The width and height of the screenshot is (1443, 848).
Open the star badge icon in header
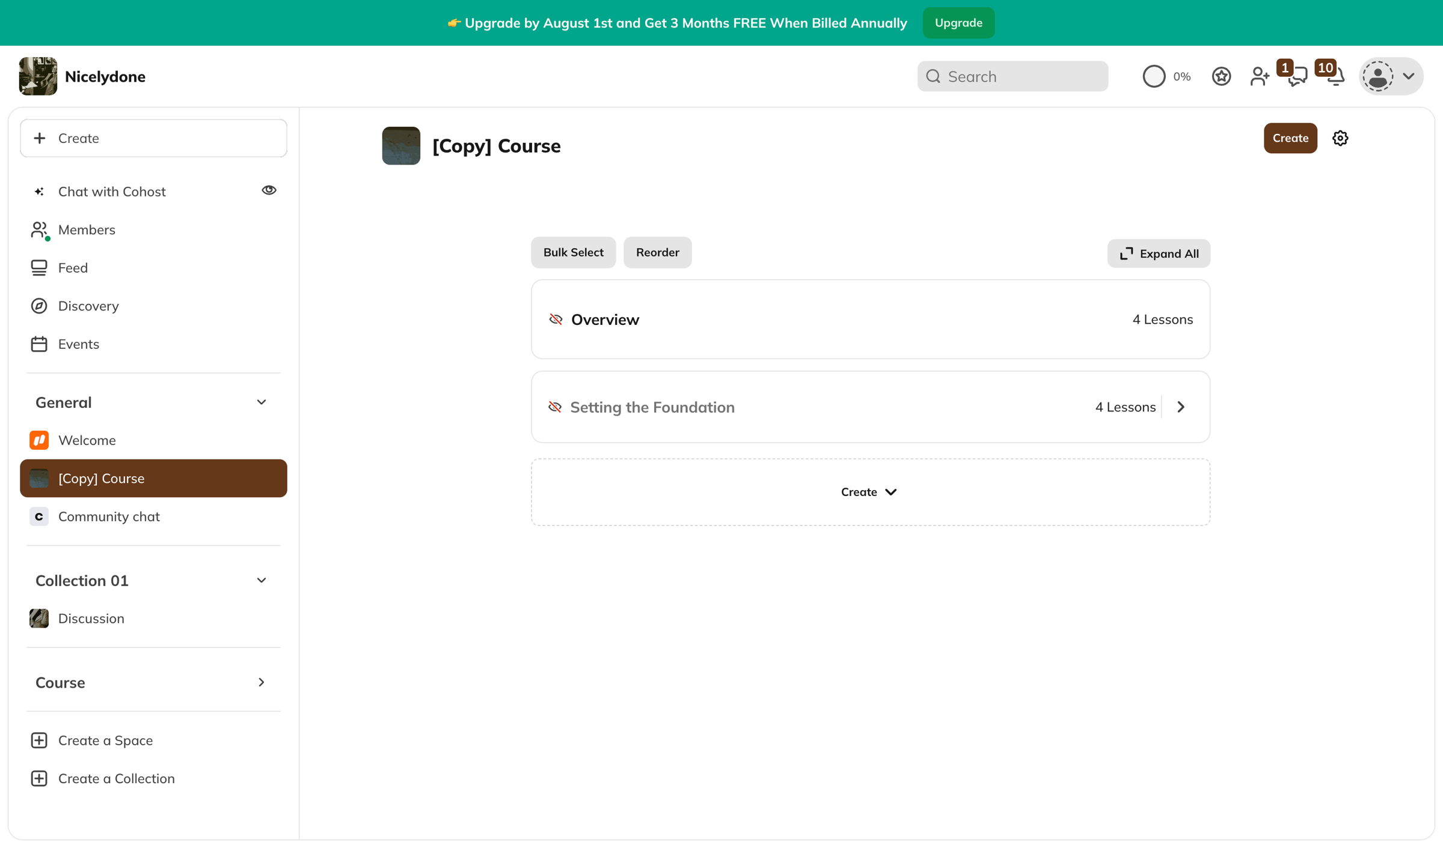coord(1221,76)
